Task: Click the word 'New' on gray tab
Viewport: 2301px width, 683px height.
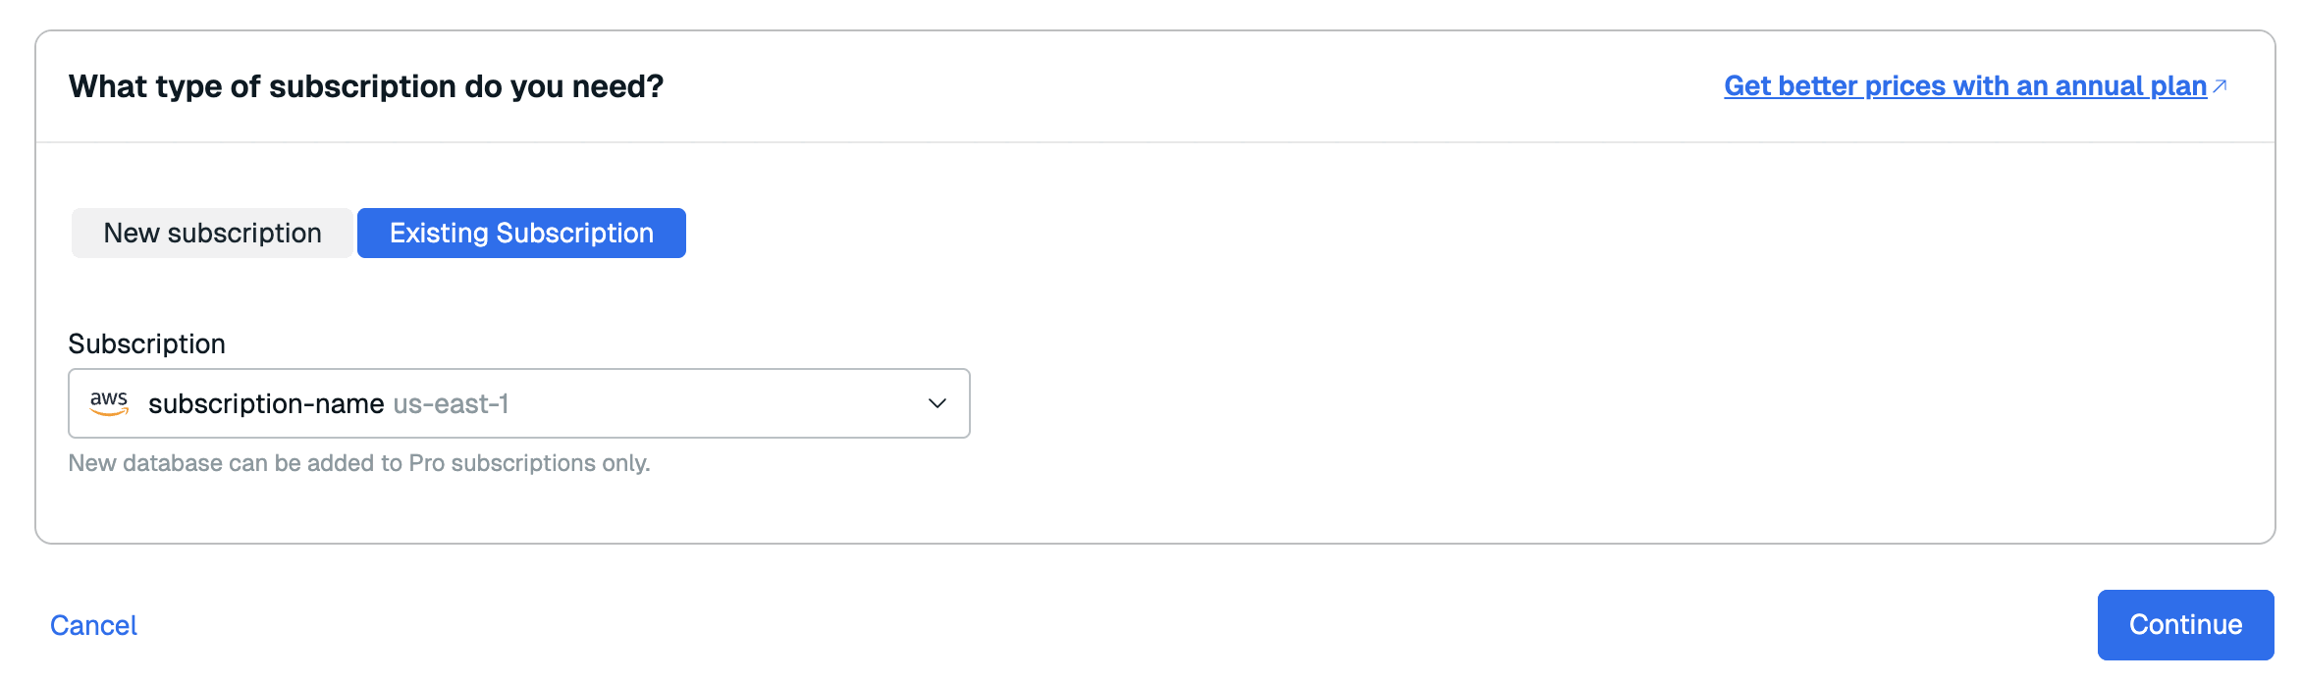Action: coord(132,234)
